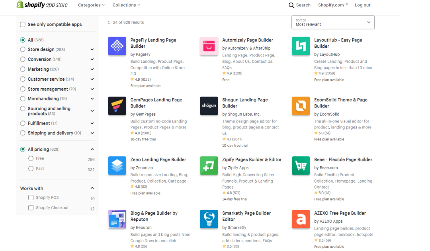
Task: Click Log out
Action: [x=363, y=5]
